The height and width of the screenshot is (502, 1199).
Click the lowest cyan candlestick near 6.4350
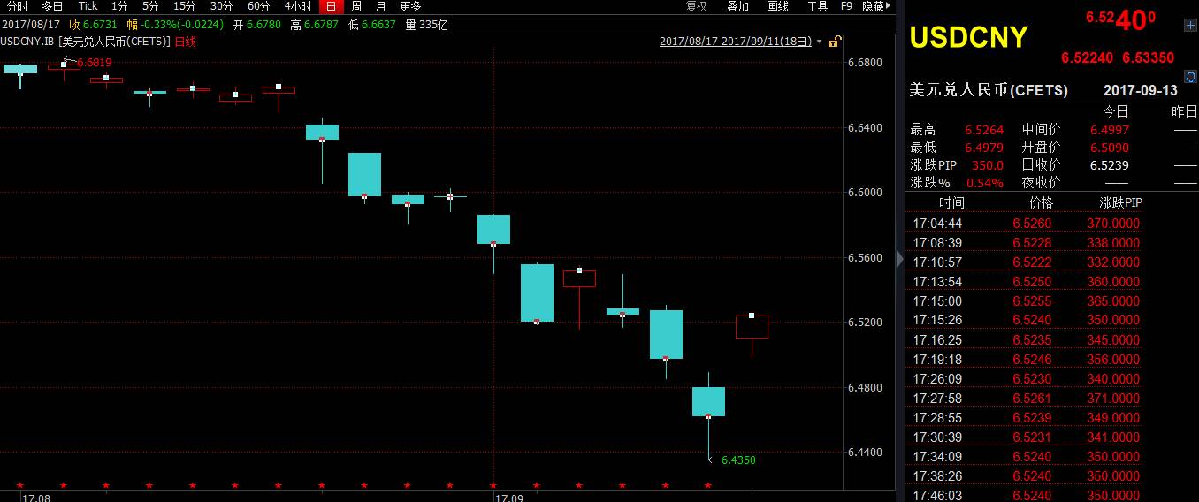click(x=708, y=401)
